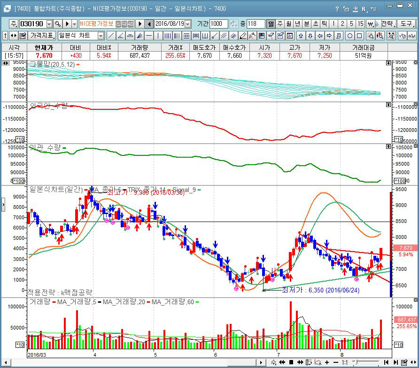
Task: Switch chart period to monthly (월)
Action: (289, 23)
